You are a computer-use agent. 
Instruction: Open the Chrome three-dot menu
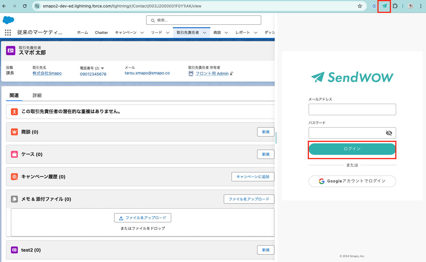click(421, 6)
